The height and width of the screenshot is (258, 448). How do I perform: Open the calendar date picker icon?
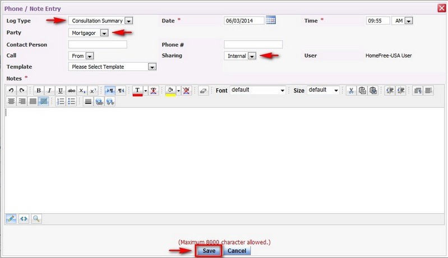271,20
